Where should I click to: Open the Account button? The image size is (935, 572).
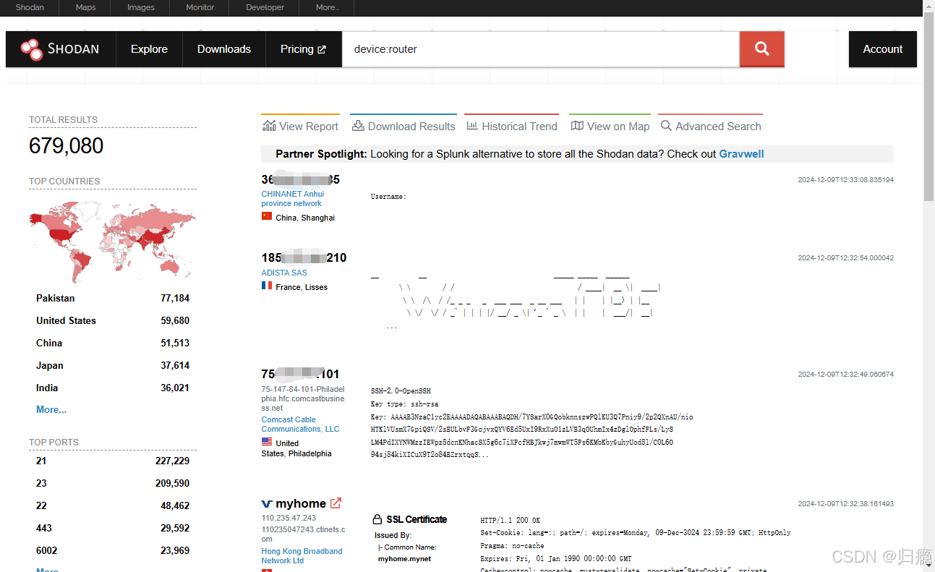point(882,48)
